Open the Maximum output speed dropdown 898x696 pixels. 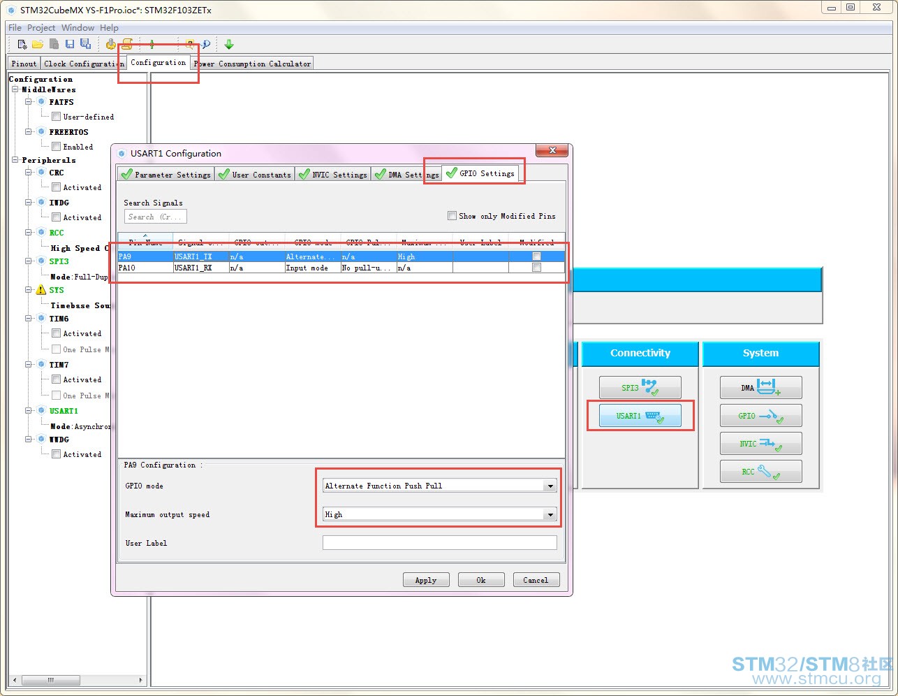(440, 514)
